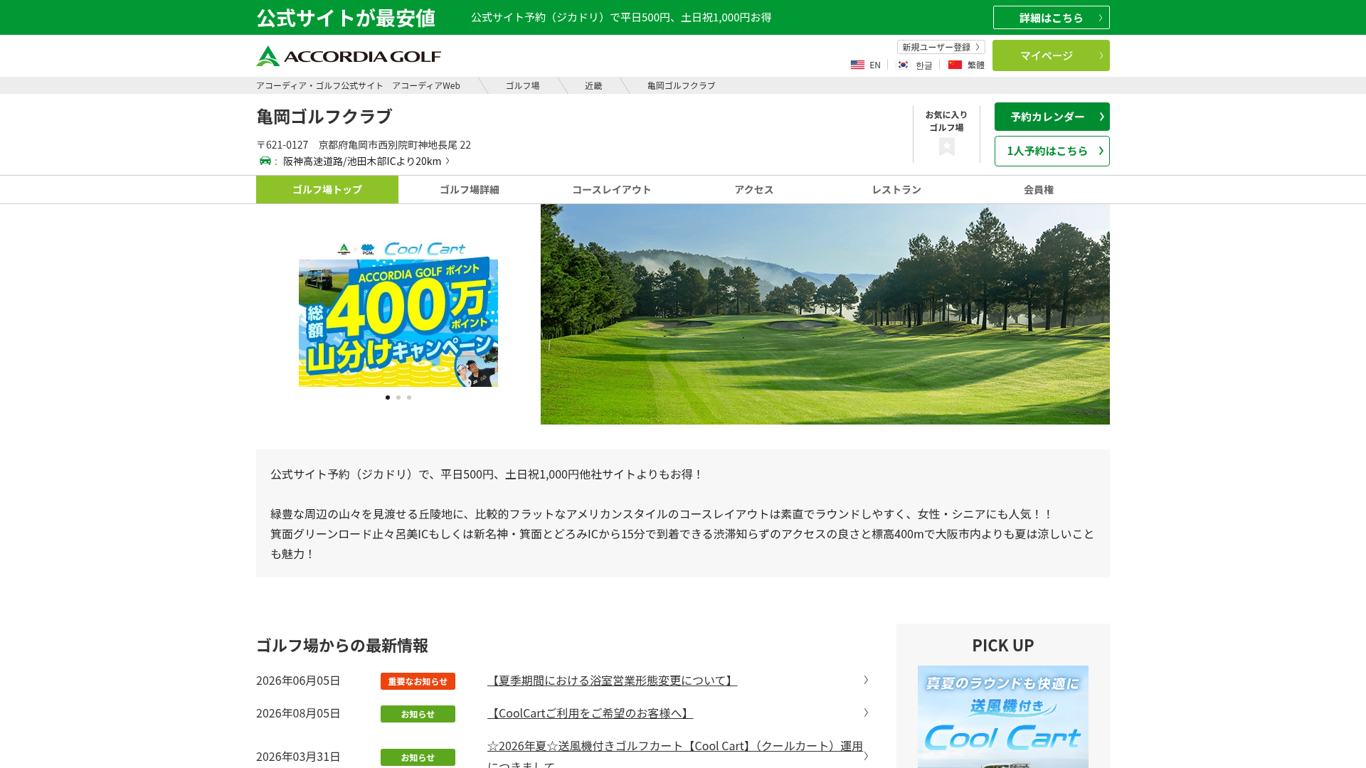Select first carousel dot indicator
This screenshot has height=768, width=1366.
click(x=388, y=398)
